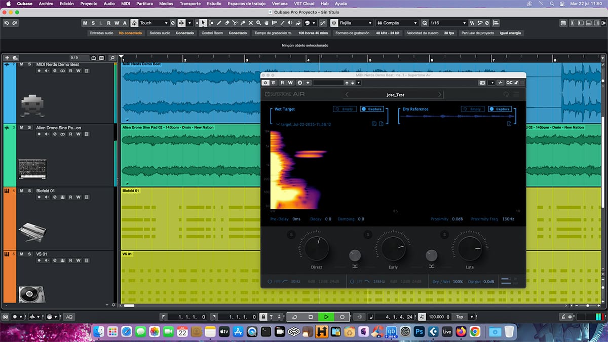Enable the LPF 18kHz filter toggle

352,281
